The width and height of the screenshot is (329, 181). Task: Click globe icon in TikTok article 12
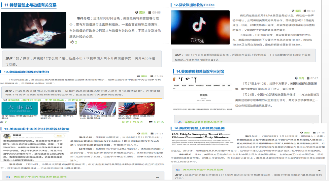coord(293,11)
